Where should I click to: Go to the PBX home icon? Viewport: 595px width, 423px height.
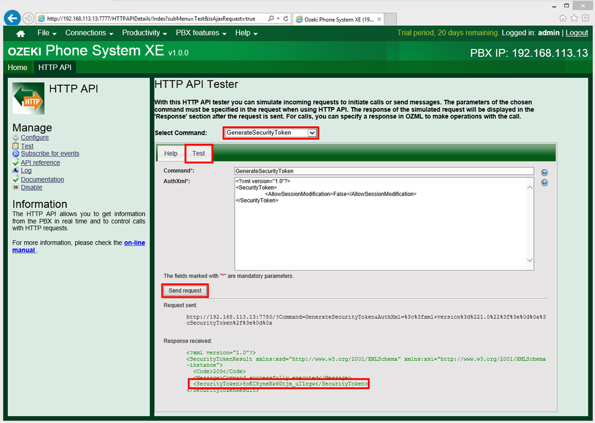(21, 33)
